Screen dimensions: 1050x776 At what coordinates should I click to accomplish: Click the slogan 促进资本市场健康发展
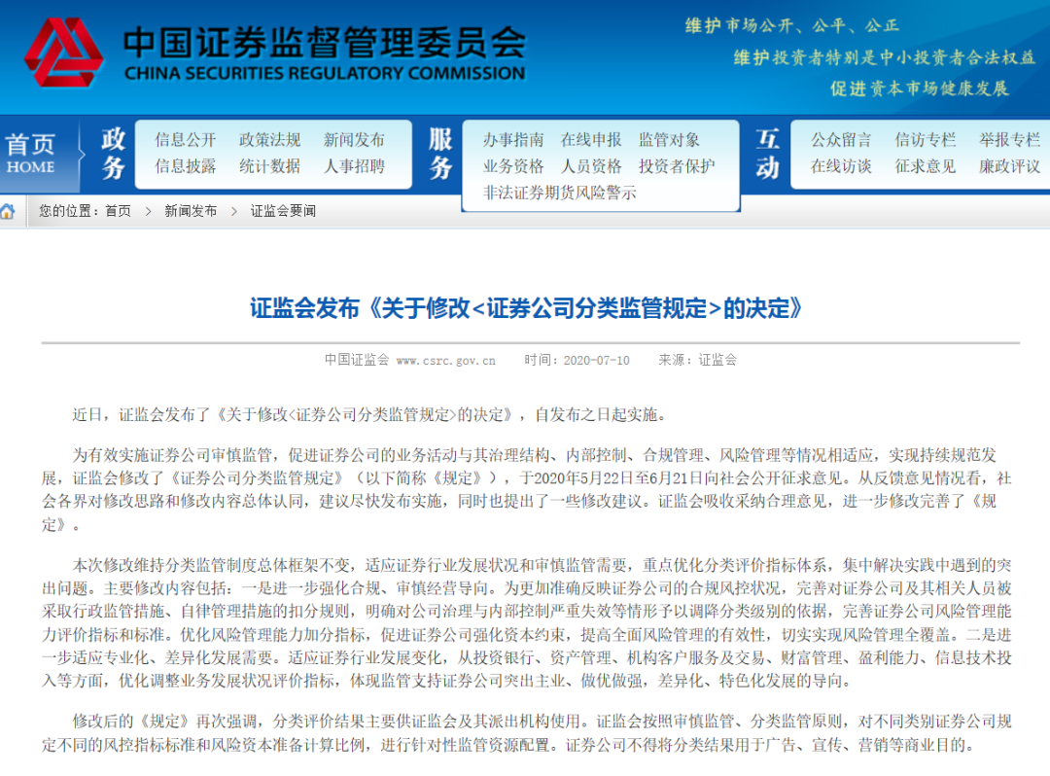920,88
